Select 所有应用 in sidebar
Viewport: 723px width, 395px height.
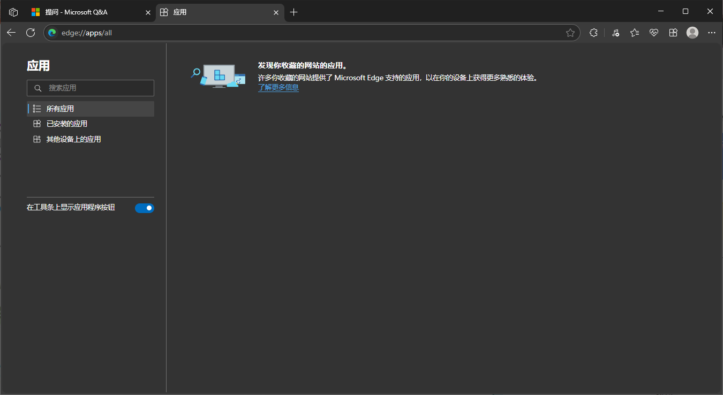tap(91, 109)
